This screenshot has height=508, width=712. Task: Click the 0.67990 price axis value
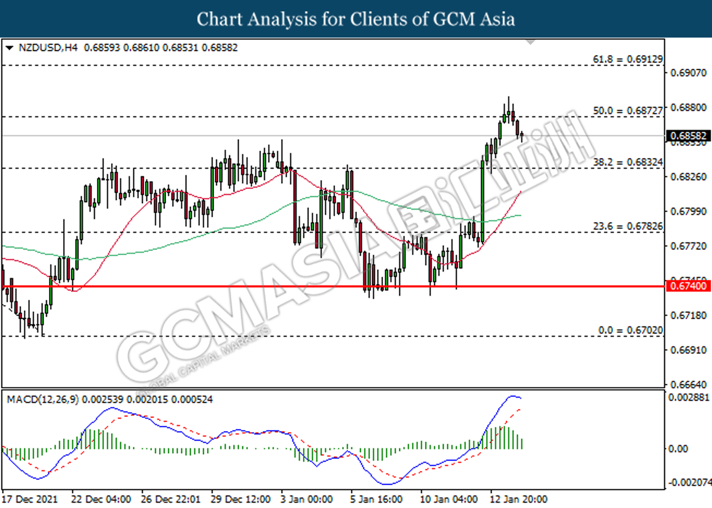pos(688,212)
